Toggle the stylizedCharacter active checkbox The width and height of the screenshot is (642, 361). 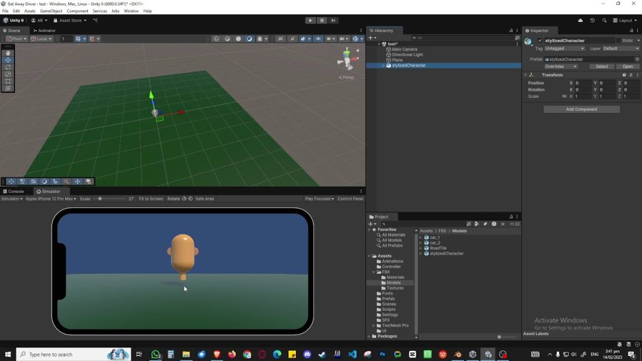click(540, 41)
